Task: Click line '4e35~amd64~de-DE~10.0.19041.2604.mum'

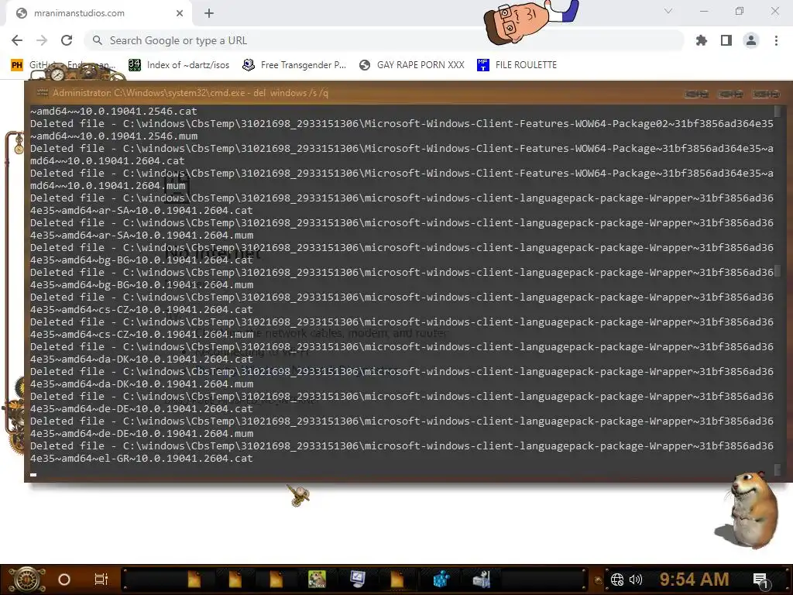Action: [142, 434]
